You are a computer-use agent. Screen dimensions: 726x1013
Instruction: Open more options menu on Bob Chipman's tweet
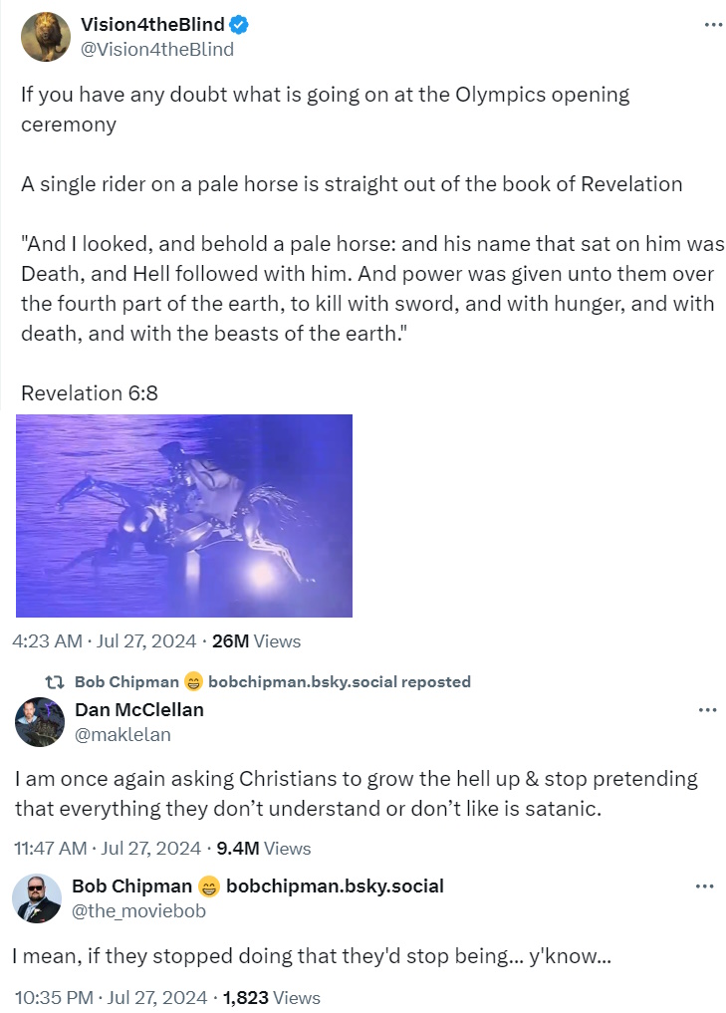(704, 886)
